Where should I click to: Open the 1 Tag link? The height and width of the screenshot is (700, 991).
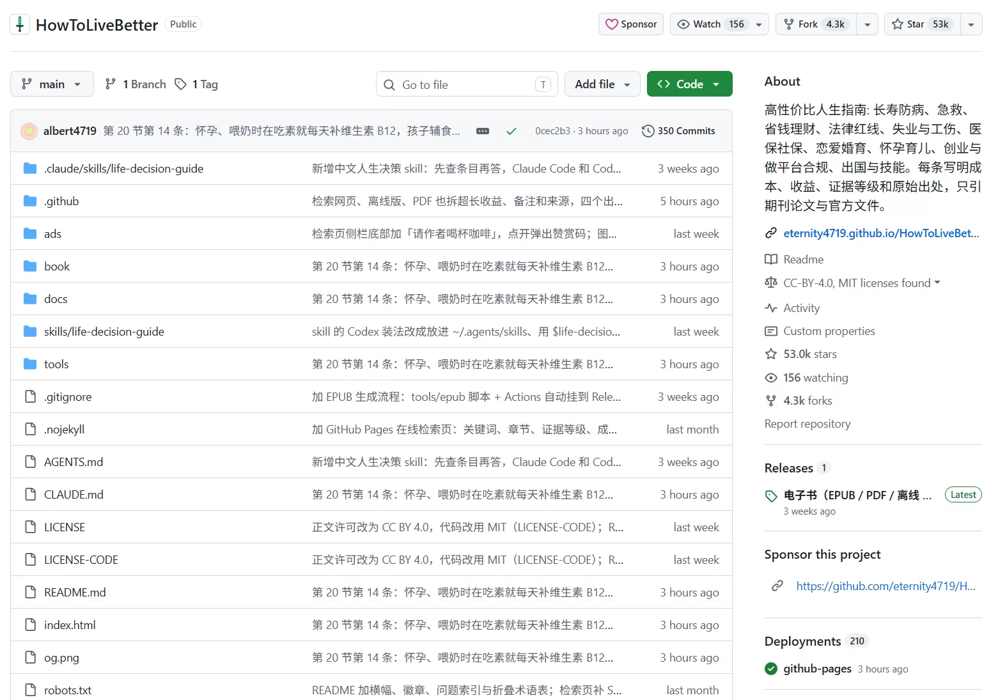point(197,84)
